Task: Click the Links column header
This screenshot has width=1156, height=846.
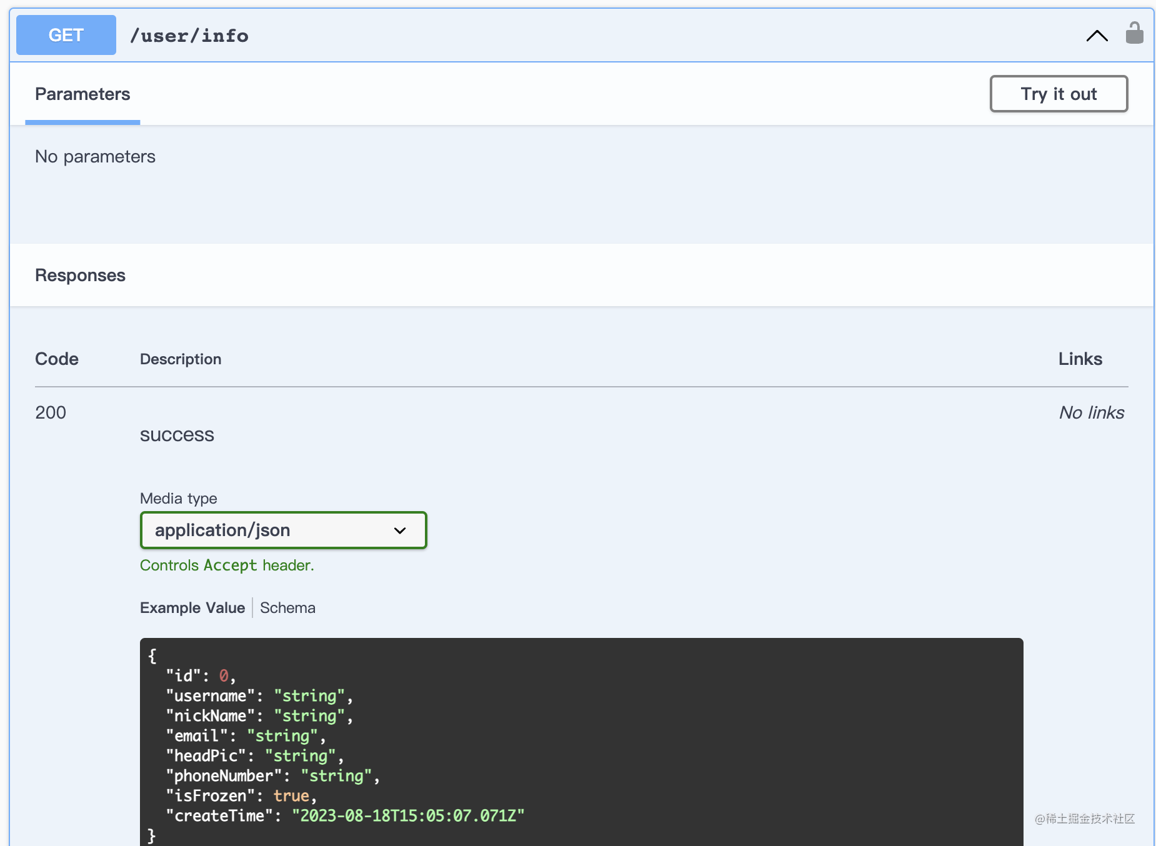Action: 1080,359
